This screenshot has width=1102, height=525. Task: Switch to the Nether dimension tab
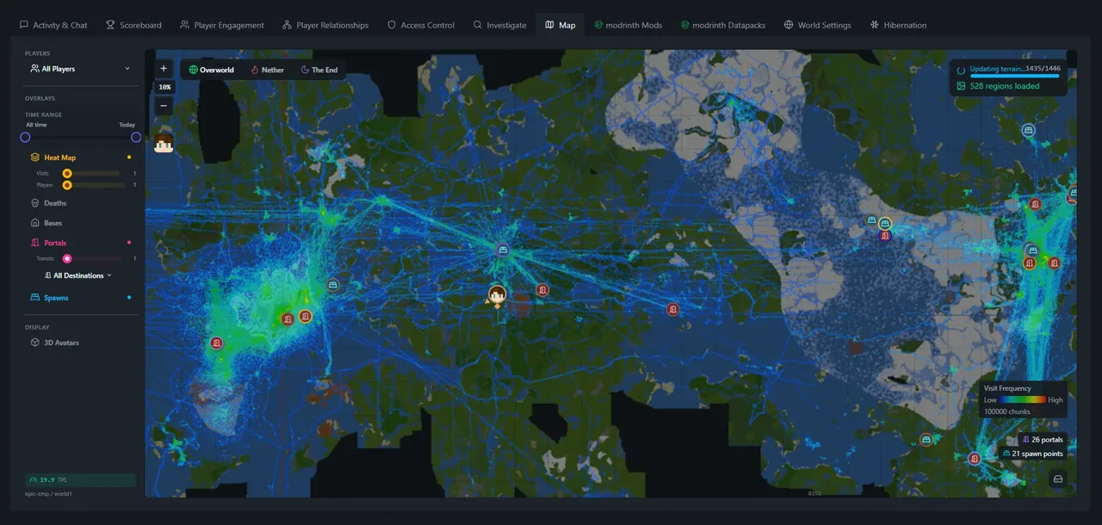[267, 70]
